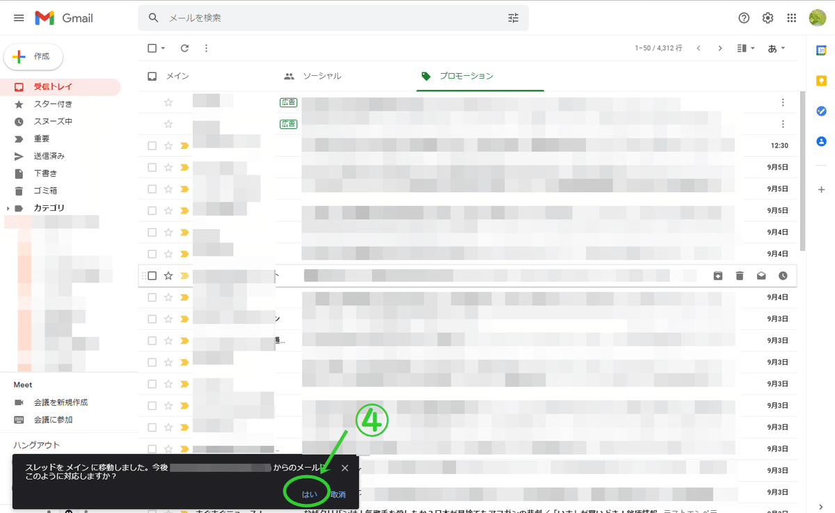Click the 作成 compose button
This screenshot has height=513, width=835.
33,56
